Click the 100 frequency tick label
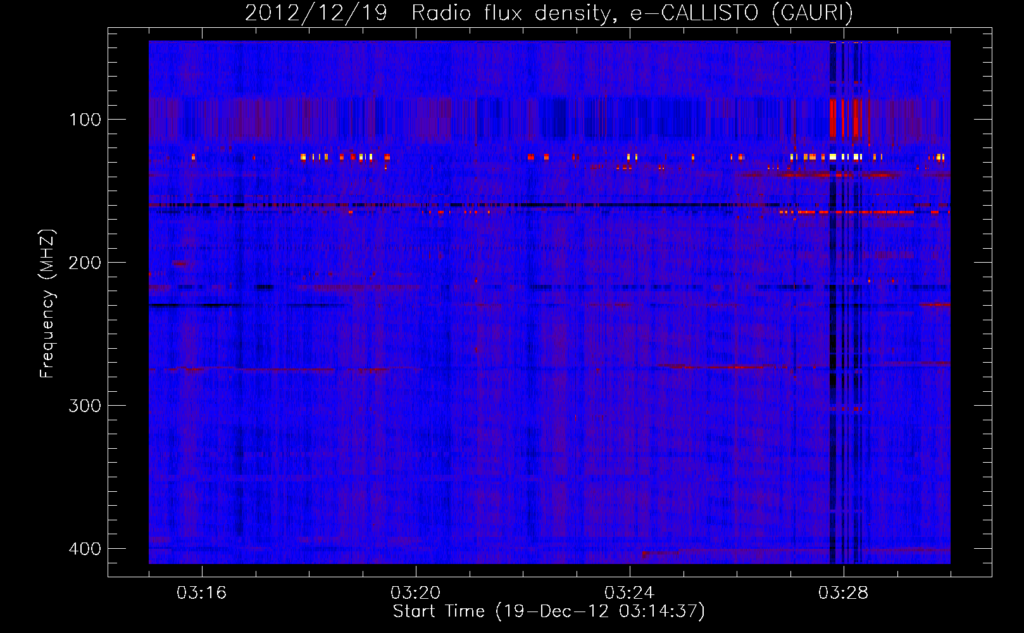 click(85, 120)
